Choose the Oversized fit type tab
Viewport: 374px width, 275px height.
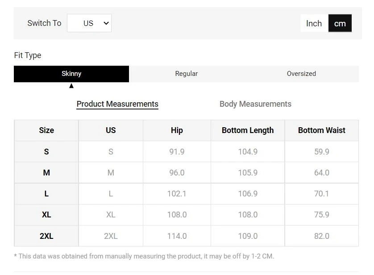301,74
